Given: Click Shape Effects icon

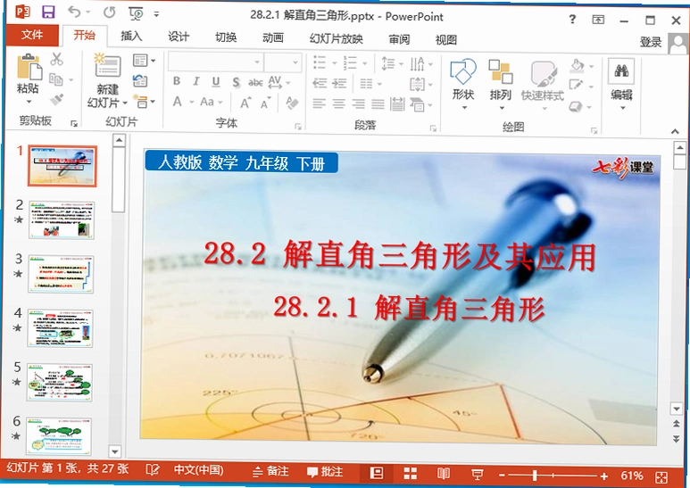Looking at the screenshot, I should point(576,106).
